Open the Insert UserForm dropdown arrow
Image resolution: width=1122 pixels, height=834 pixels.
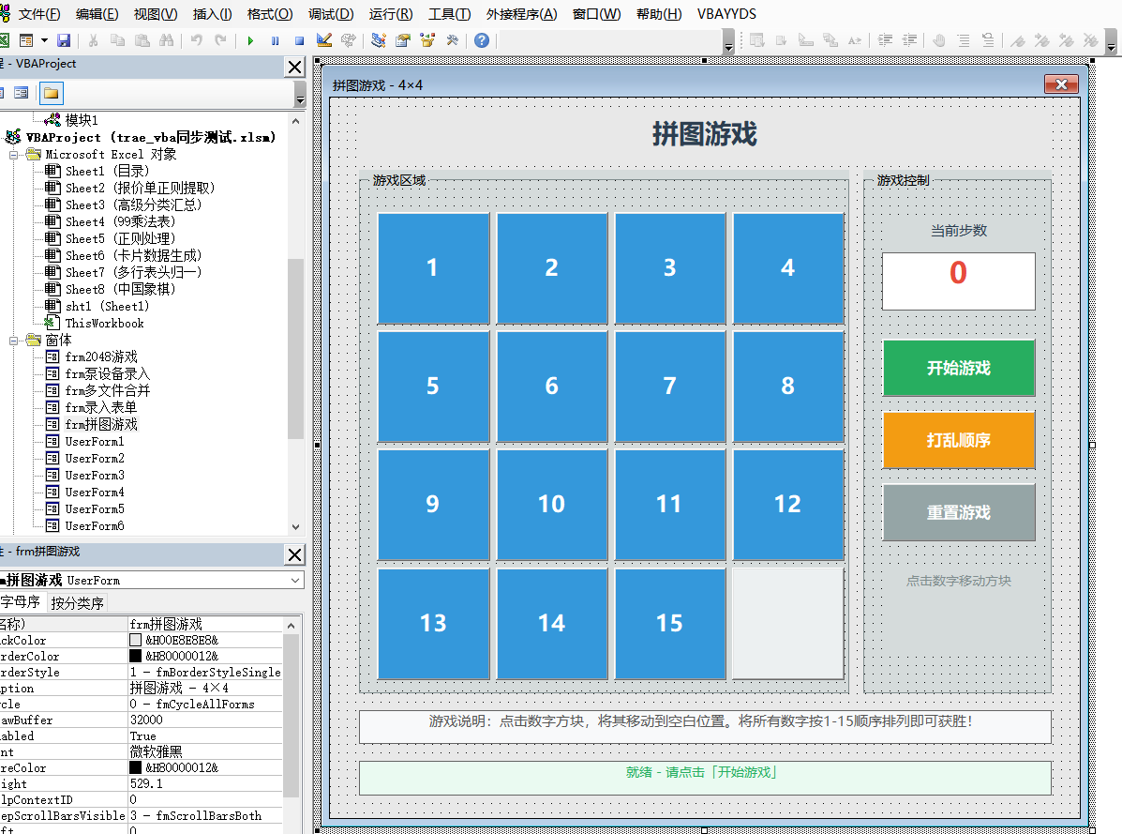(x=43, y=39)
